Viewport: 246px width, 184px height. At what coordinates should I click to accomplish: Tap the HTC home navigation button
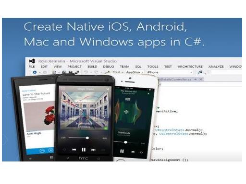(x=98, y=159)
